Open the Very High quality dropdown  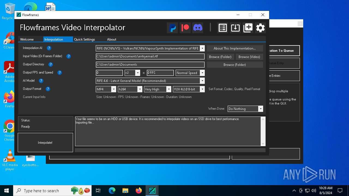[169, 89]
